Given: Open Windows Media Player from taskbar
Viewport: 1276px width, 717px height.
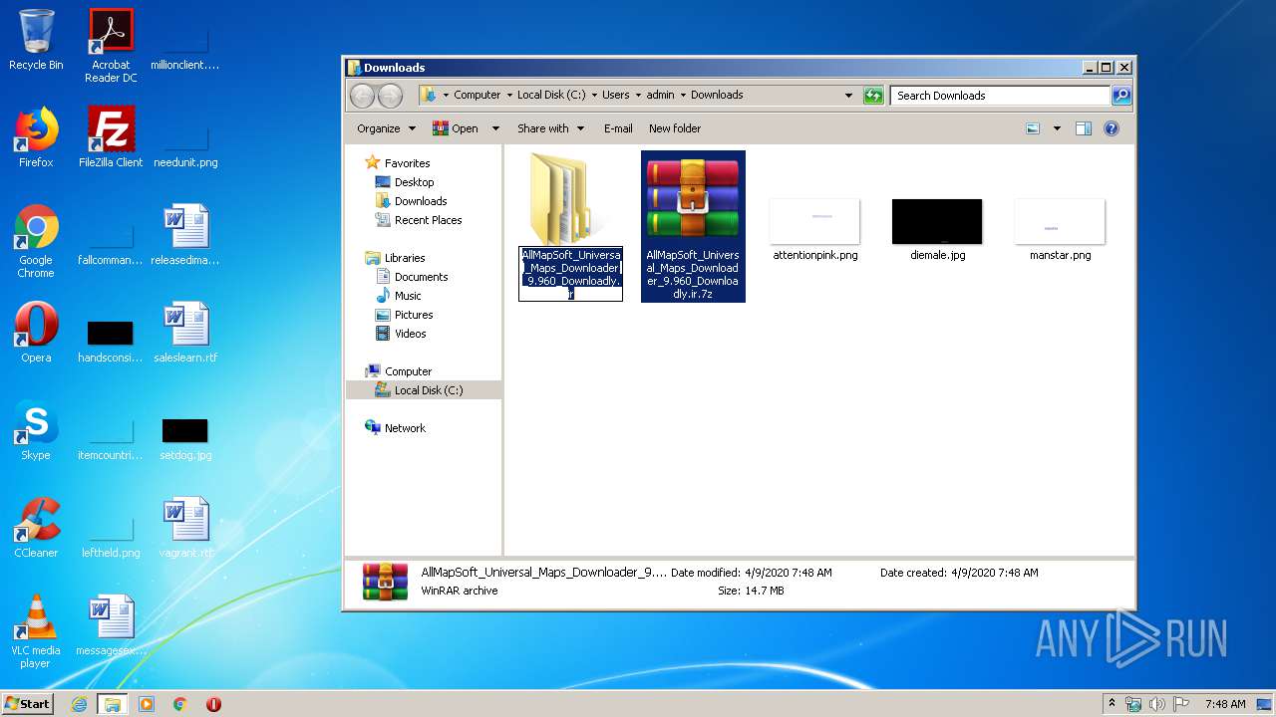Looking at the screenshot, I should click(x=147, y=704).
